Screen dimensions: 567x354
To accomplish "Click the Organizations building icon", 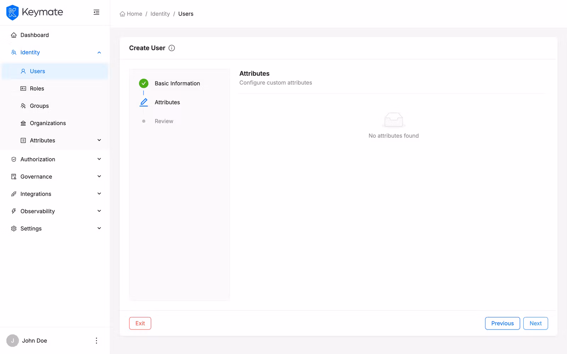I will (23, 123).
